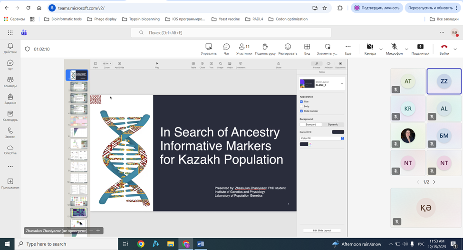Open the Color Fill dropdown
463x250 pixels.
click(322, 138)
